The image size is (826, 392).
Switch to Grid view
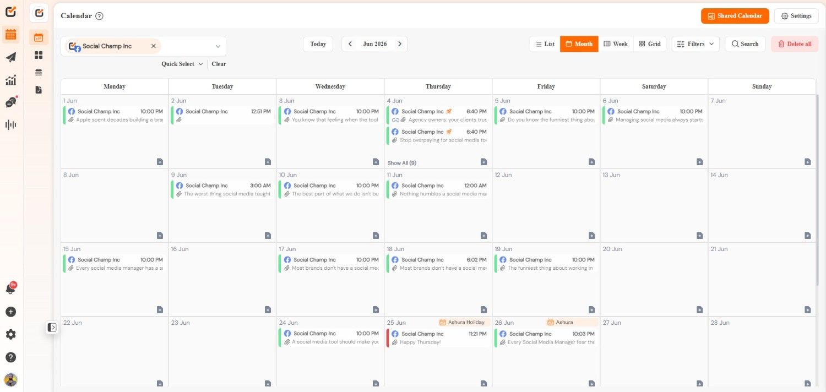650,44
